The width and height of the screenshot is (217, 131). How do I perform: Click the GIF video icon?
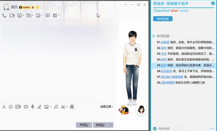(x=18, y=107)
